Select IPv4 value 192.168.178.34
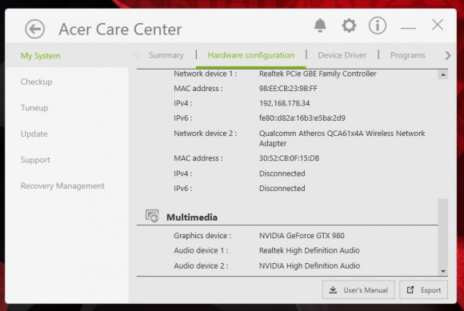Viewport: 464px width, 311px height. click(x=284, y=103)
